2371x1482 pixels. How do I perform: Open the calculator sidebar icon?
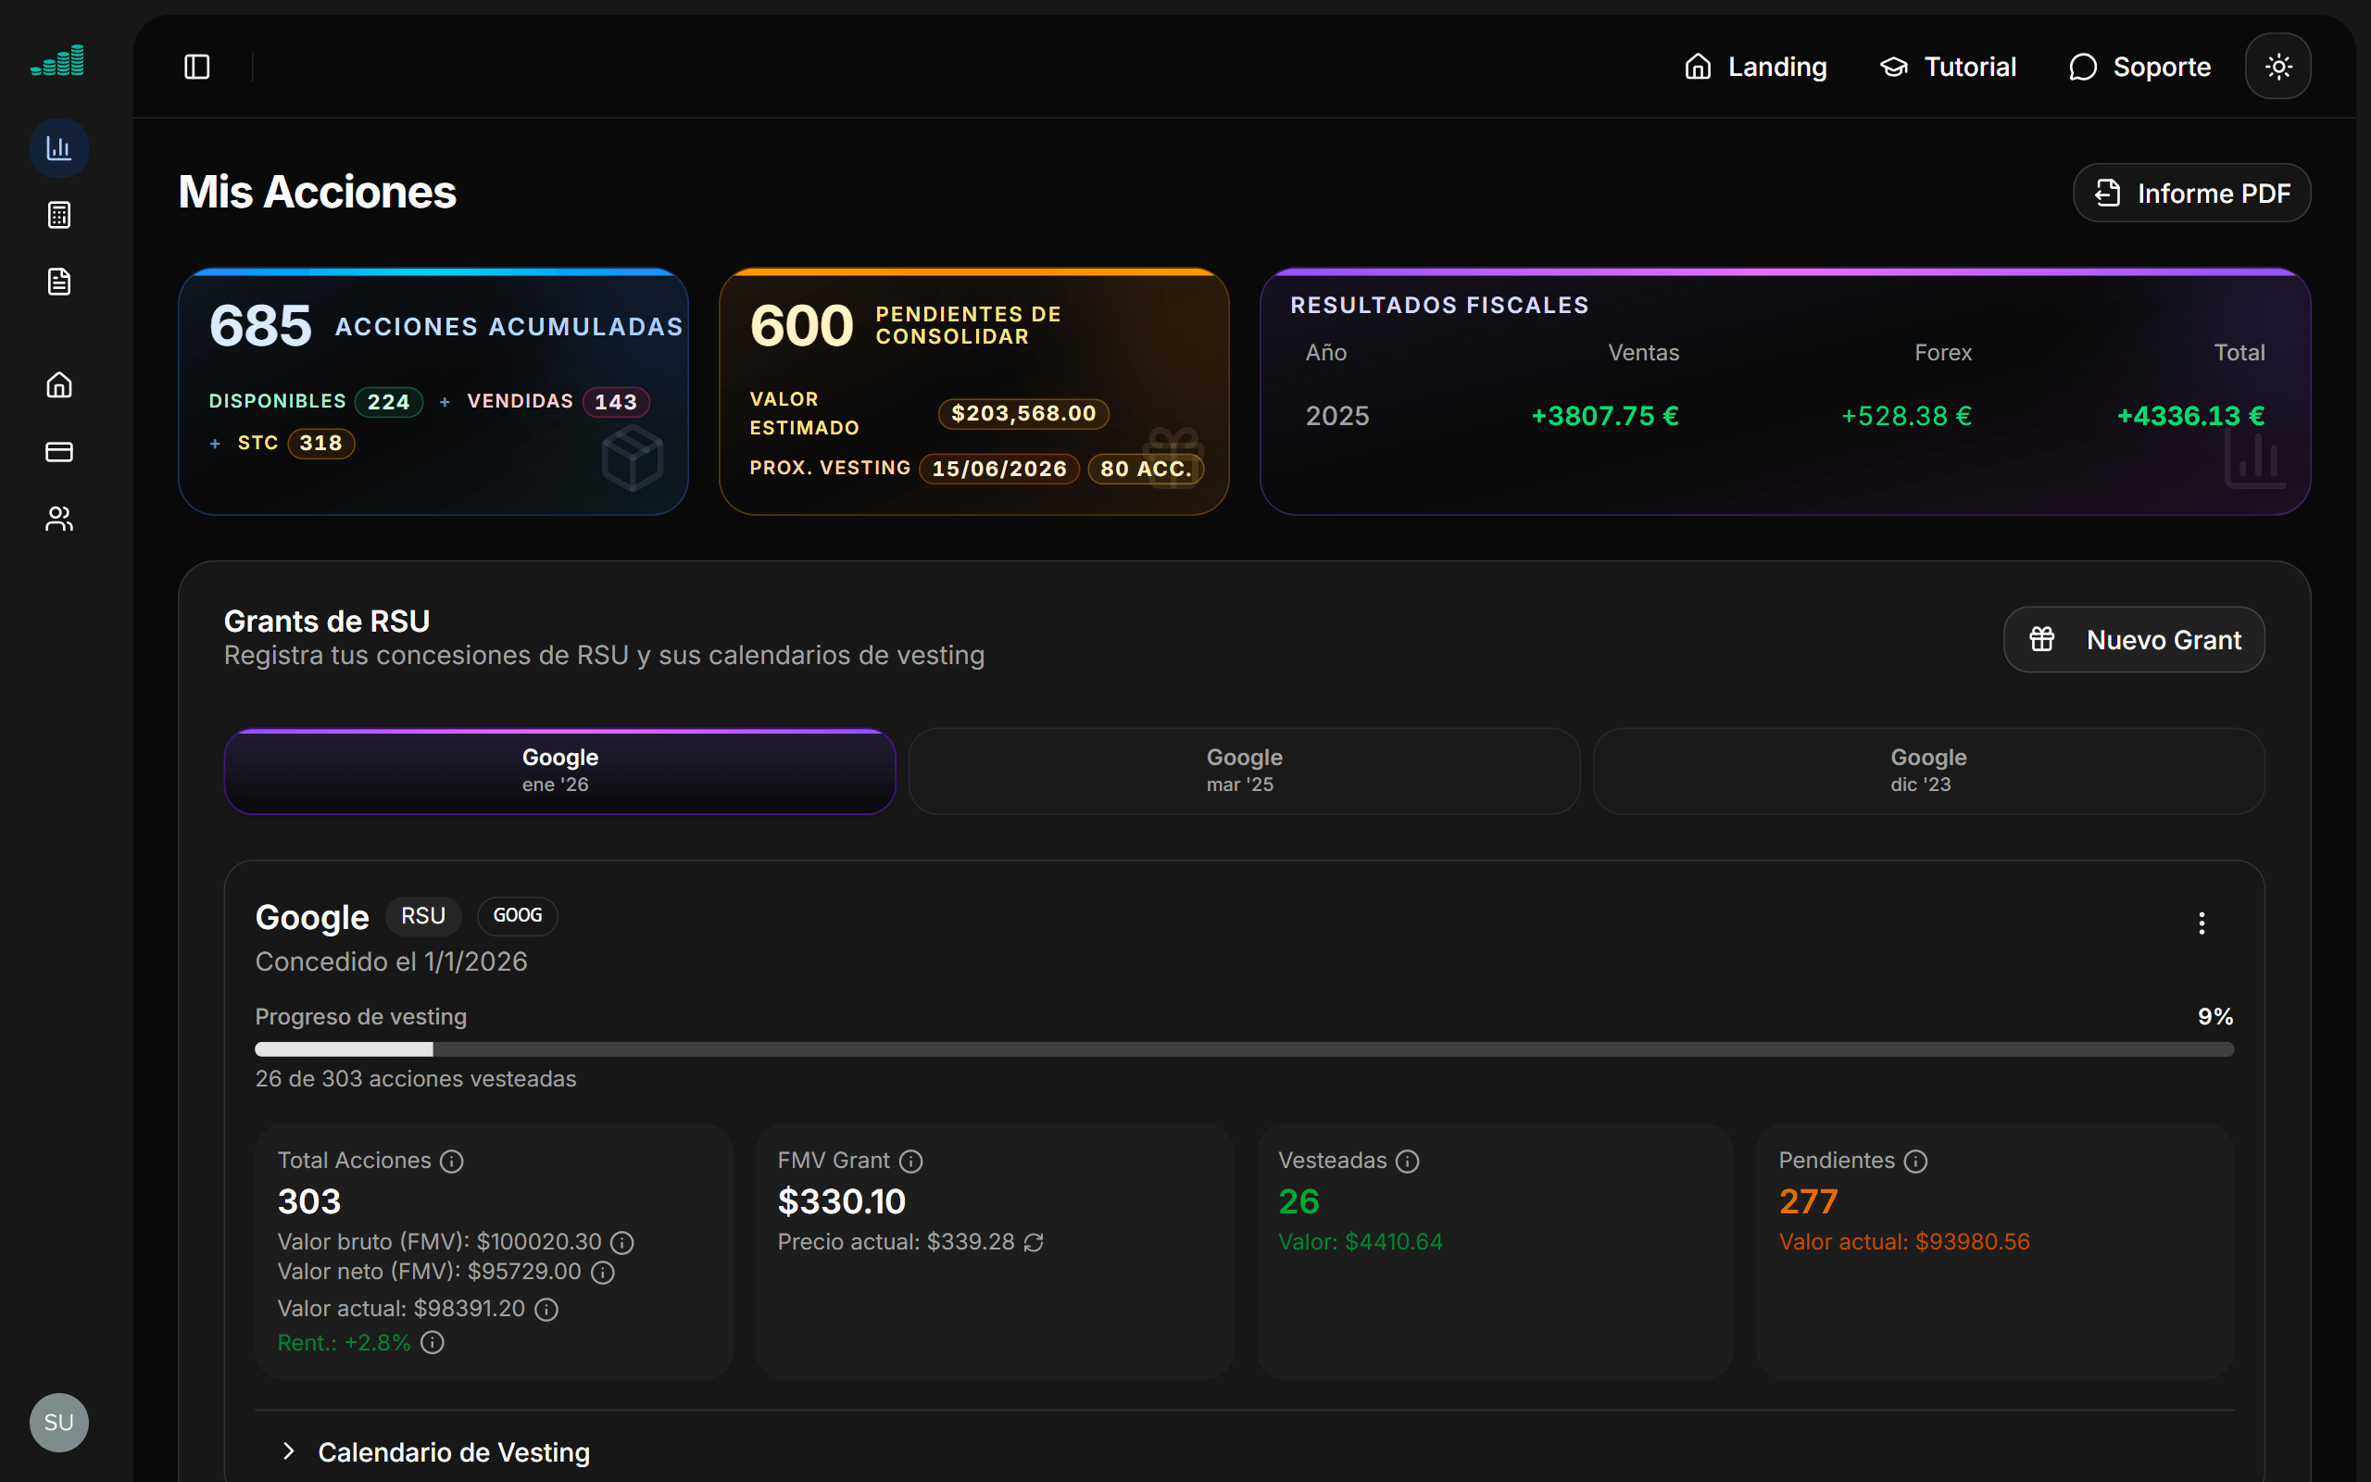tap(58, 215)
